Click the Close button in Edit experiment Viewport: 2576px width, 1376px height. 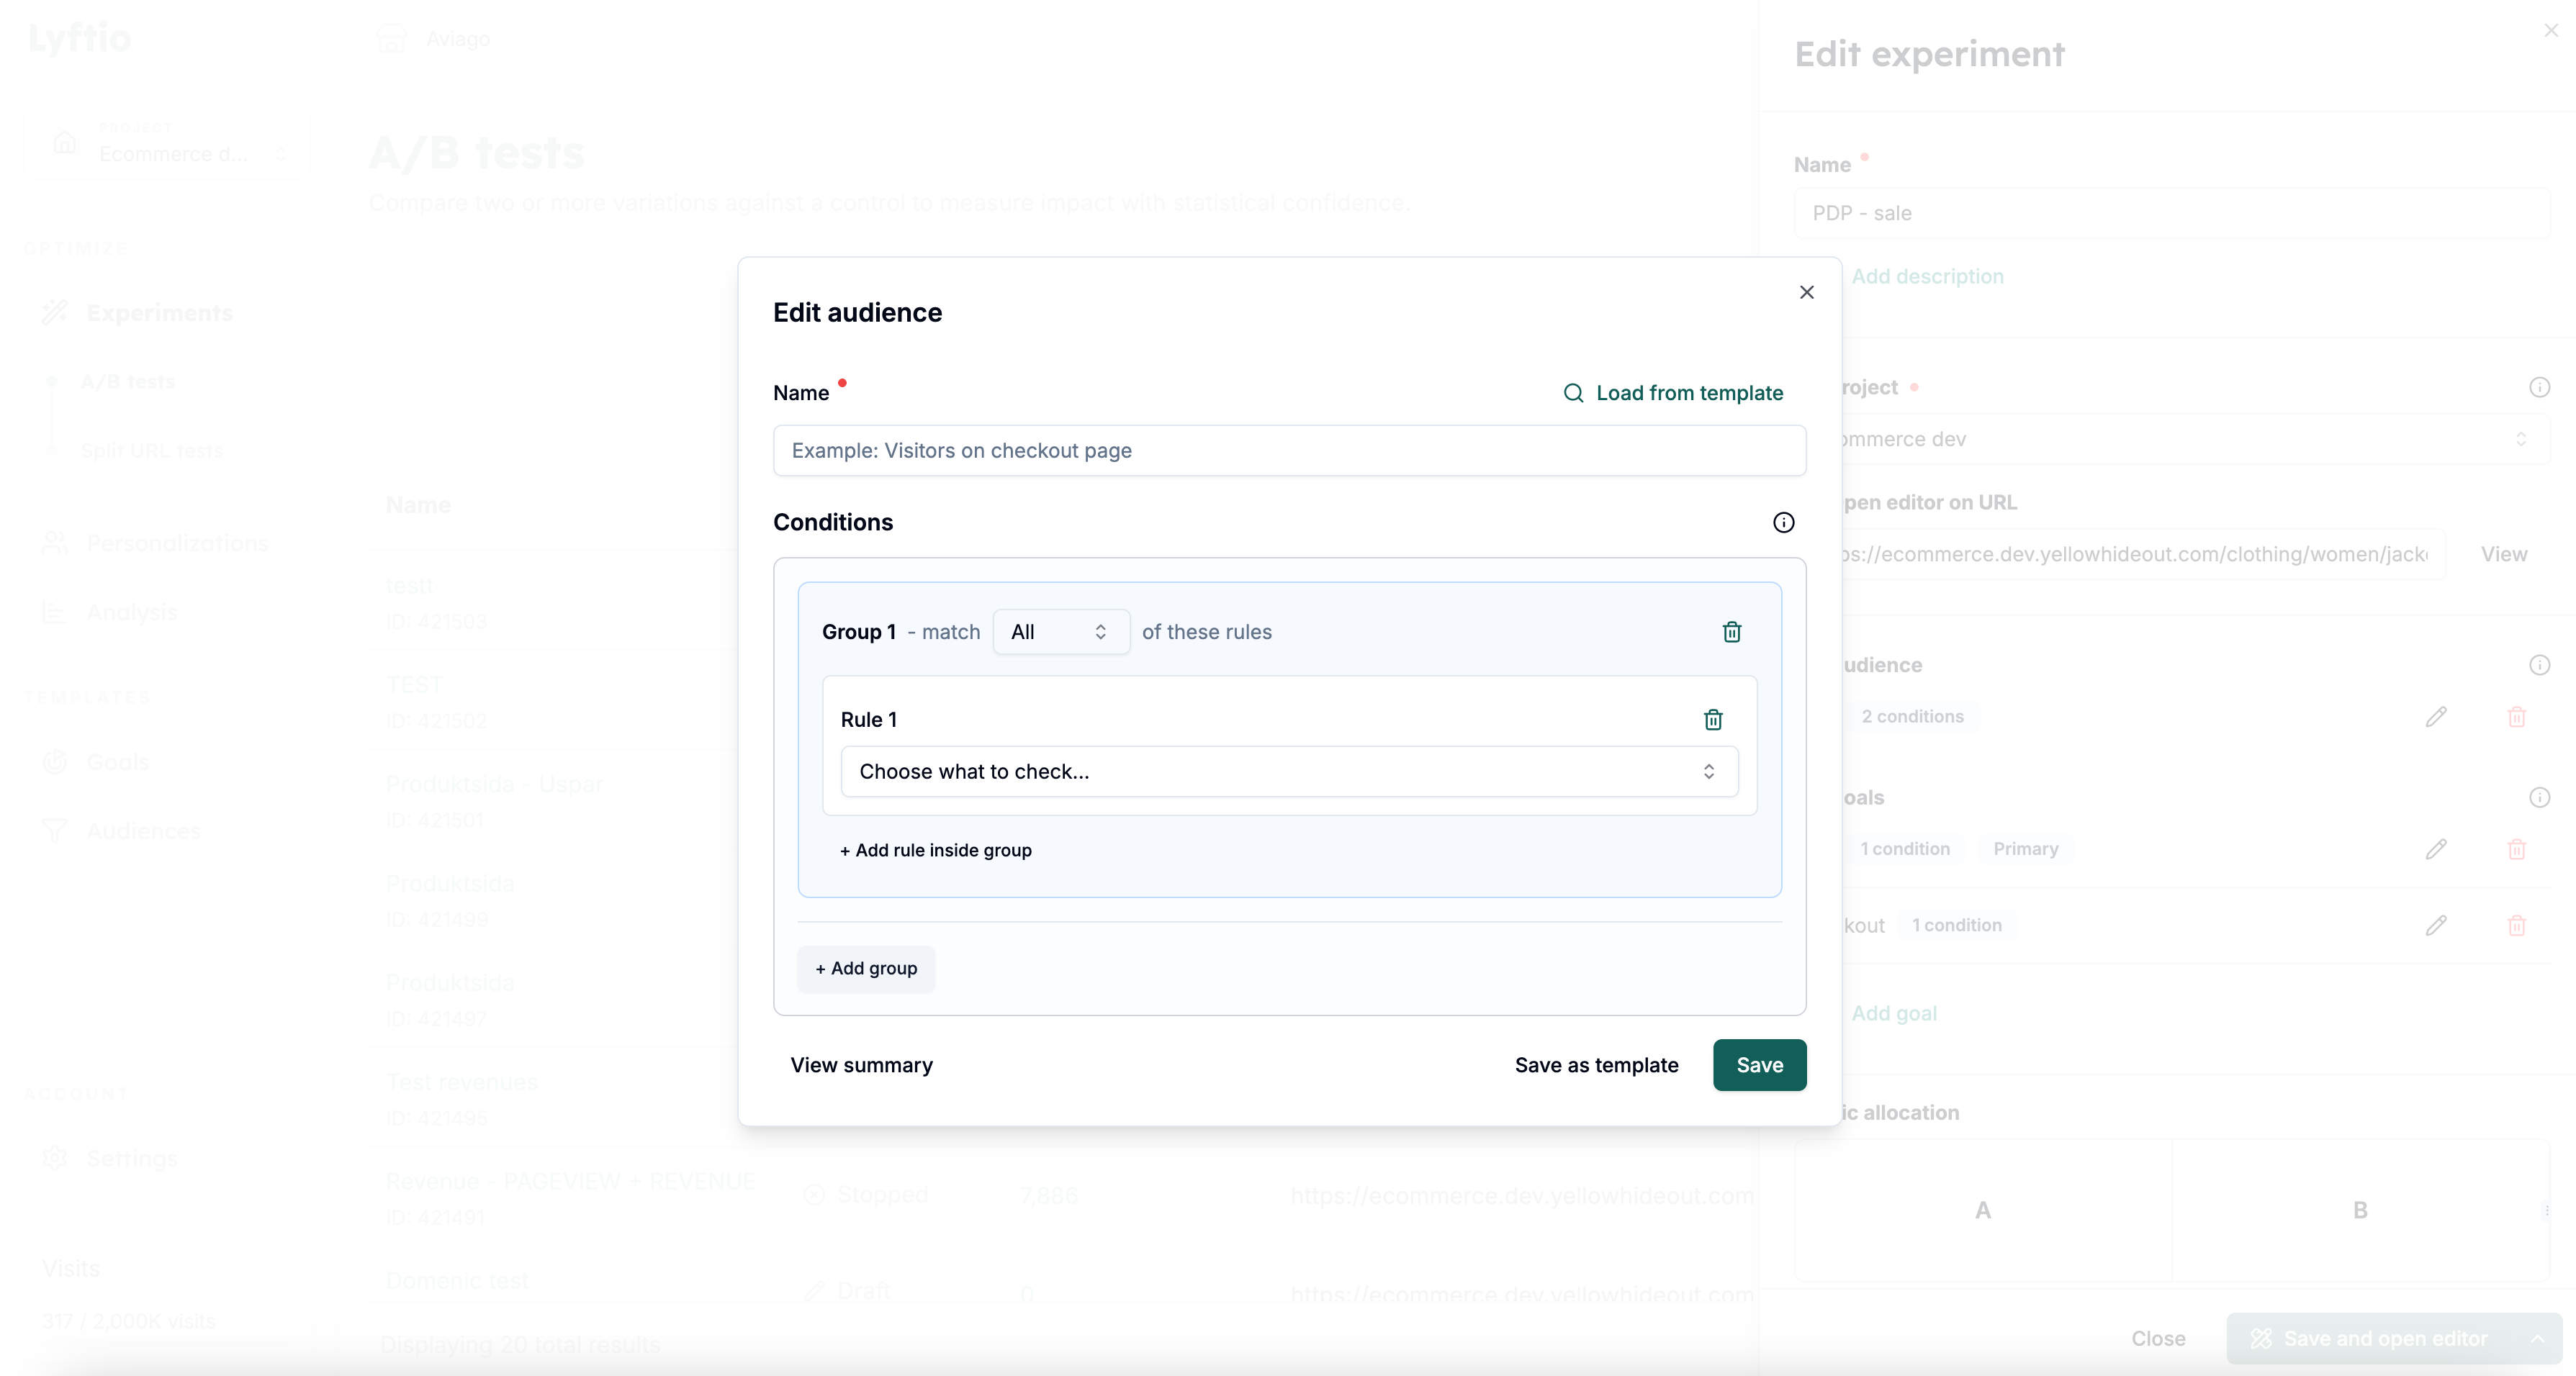(2158, 1338)
